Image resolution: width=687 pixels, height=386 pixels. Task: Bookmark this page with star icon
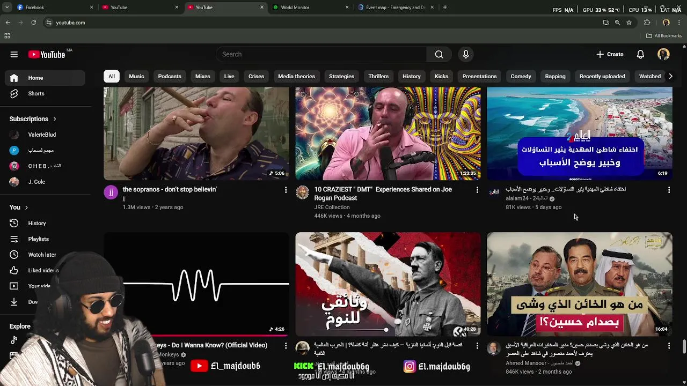click(629, 23)
